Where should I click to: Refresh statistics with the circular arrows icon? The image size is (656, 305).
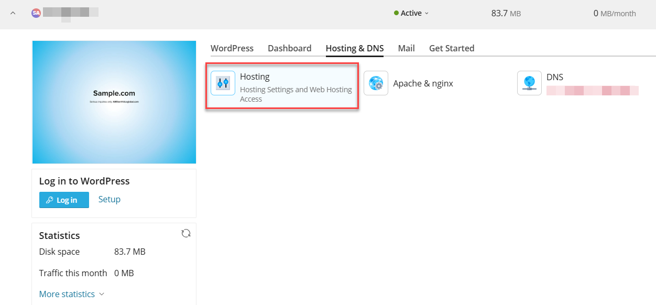click(x=185, y=233)
